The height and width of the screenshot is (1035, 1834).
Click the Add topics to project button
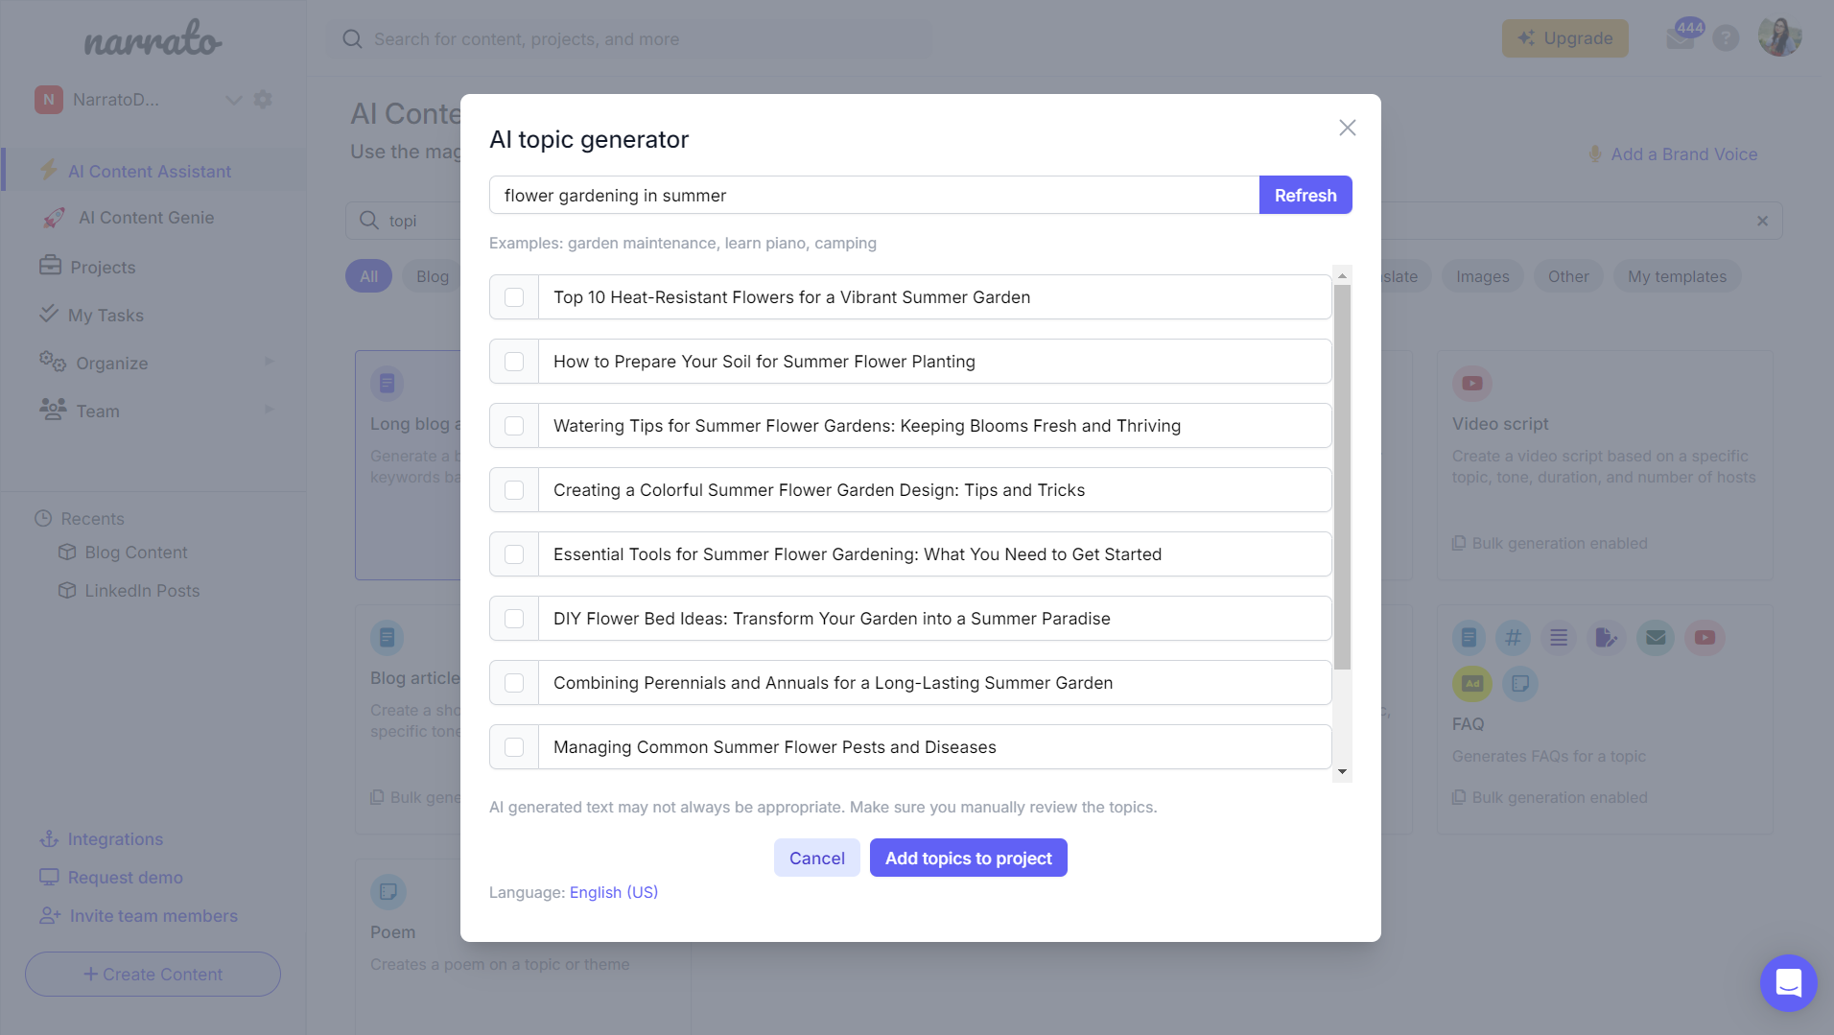coord(967,858)
